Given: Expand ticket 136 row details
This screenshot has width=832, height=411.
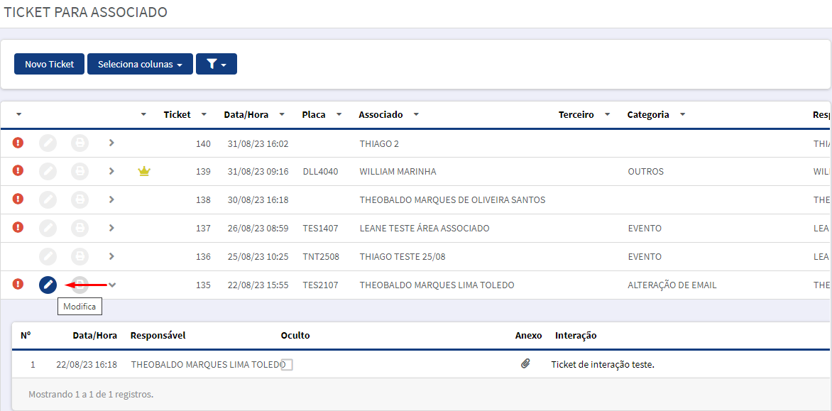Looking at the screenshot, I should point(111,256).
